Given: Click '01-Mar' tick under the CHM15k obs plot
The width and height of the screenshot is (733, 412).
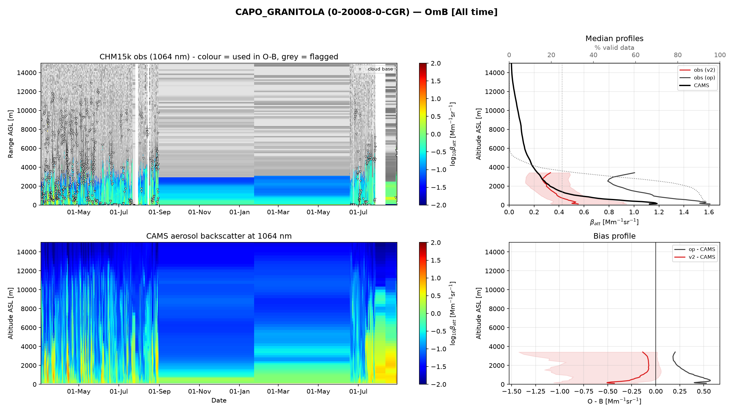Looking at the screenshot, I should point(278,212).
